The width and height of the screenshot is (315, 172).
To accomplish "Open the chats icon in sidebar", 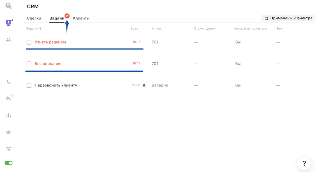I will point(8,6).
